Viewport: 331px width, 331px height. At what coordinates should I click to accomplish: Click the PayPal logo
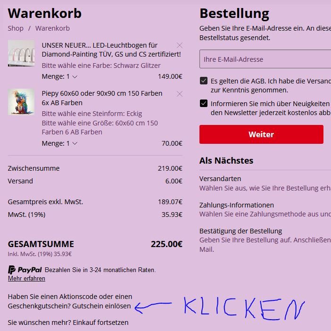coord(25,270)
